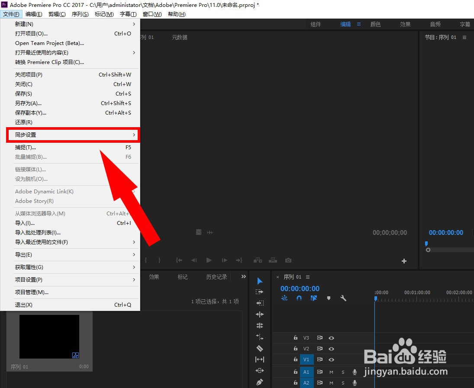The image size is (474, 388).
Task: Open the 编辑 workspace menu icon
Action: click(x=359, y=24)
